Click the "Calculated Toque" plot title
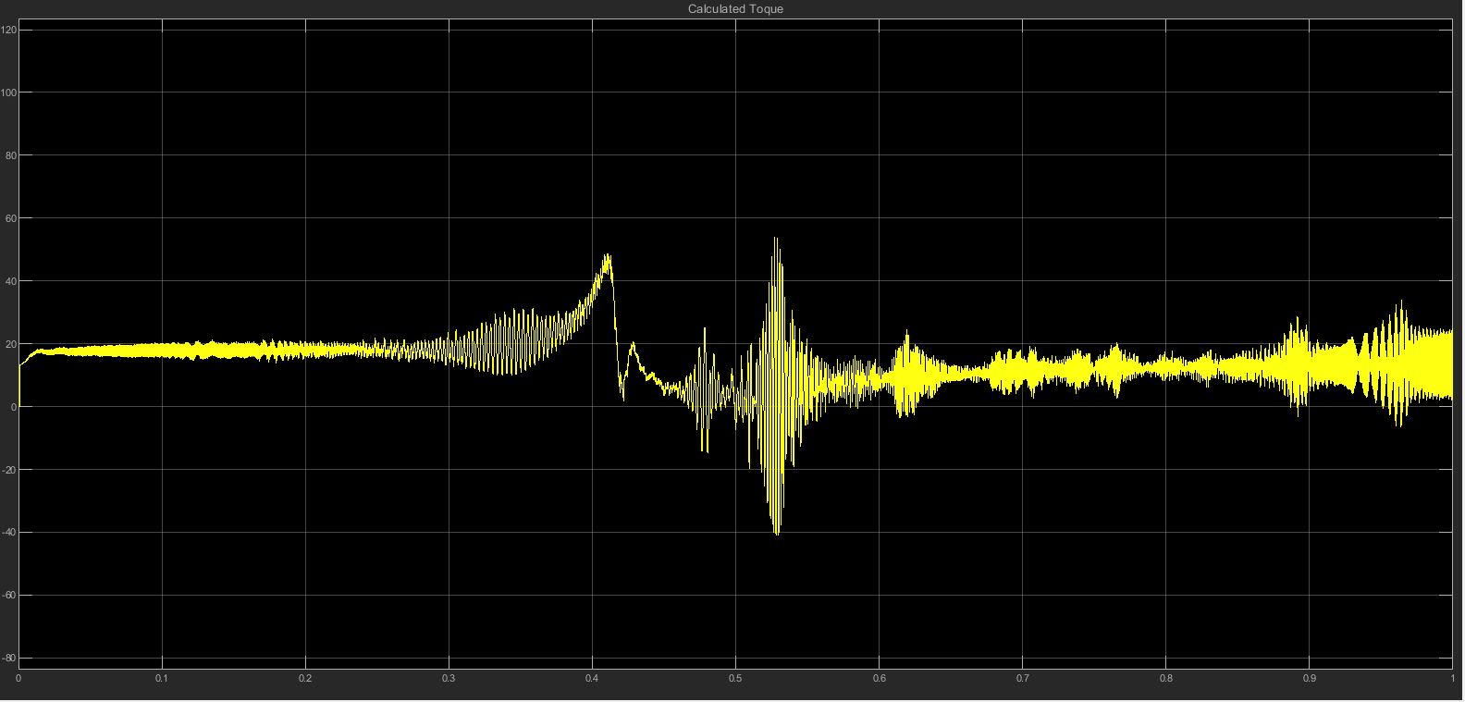1465x702 pixels. [735, 9]
